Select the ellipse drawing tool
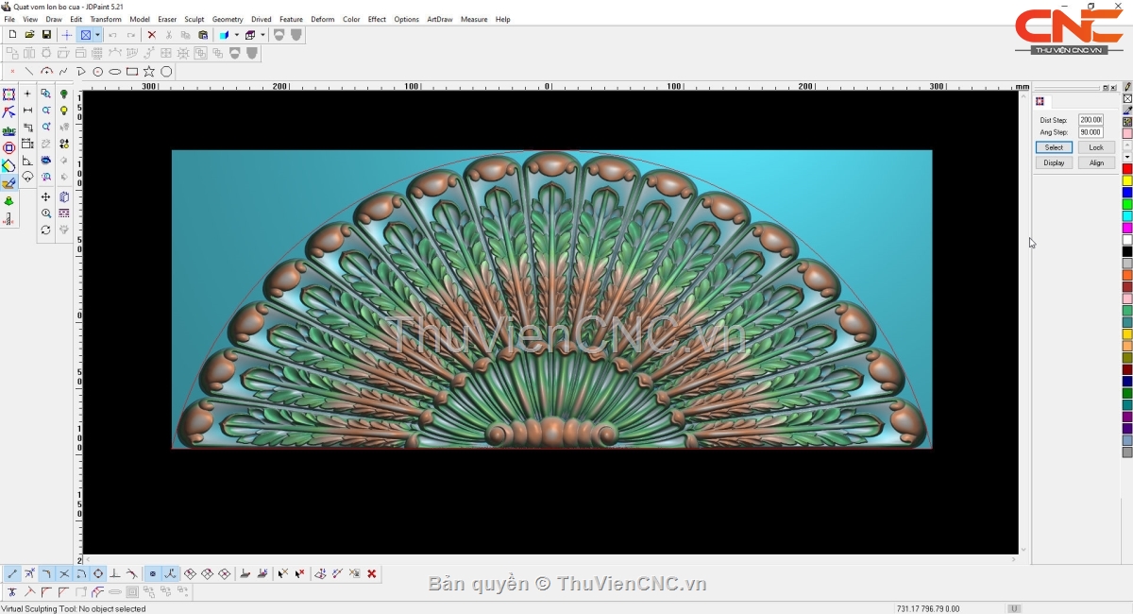The width and height of the screenshot is (1133, 614). point(115,72)
